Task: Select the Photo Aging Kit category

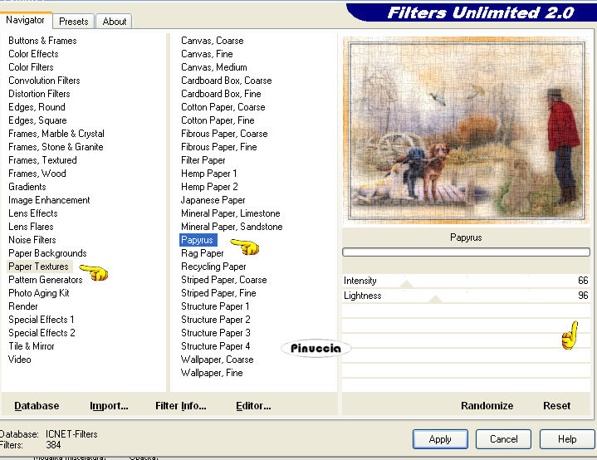Action: (38, 293)
